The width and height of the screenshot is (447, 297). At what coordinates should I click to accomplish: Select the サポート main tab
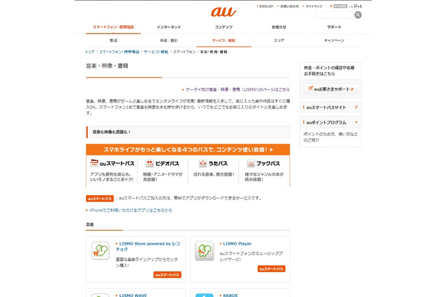(x=334, y=27)
